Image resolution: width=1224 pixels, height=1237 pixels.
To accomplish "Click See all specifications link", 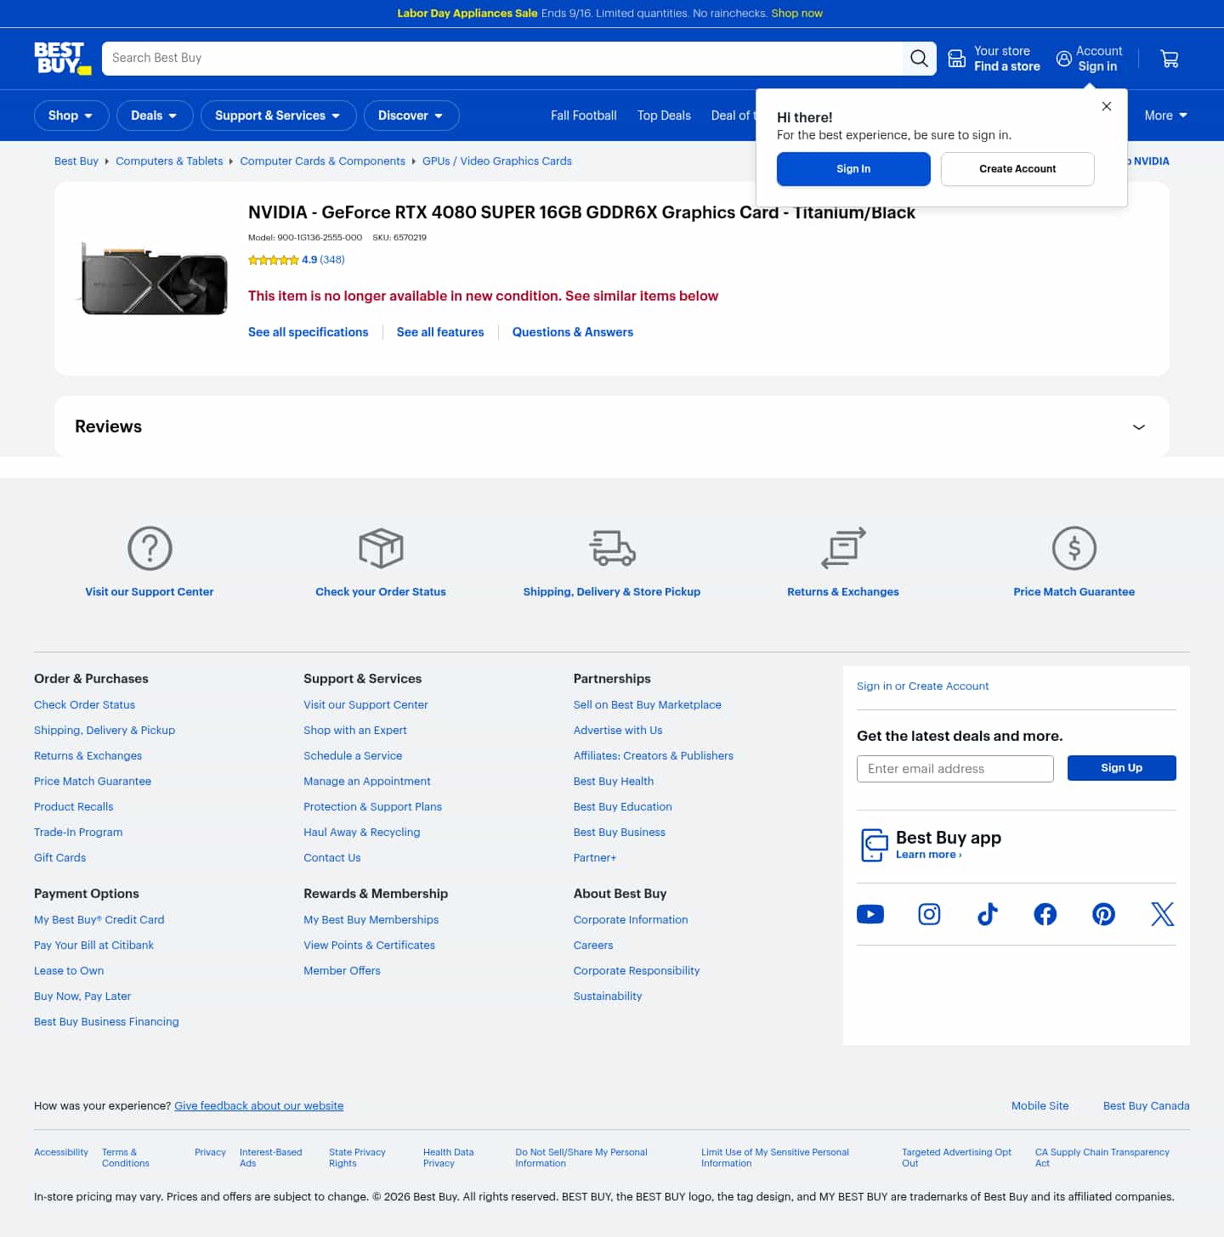I will pyautogui.click(x=309, y=332).
